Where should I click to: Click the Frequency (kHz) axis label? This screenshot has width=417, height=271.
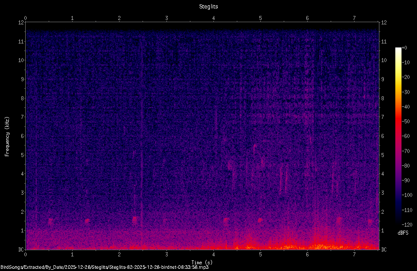7,136
